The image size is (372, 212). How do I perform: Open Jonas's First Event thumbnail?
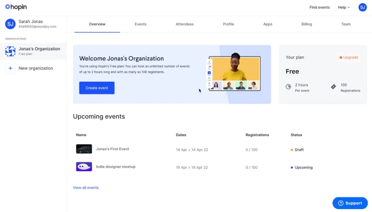[x=84, y=149]
